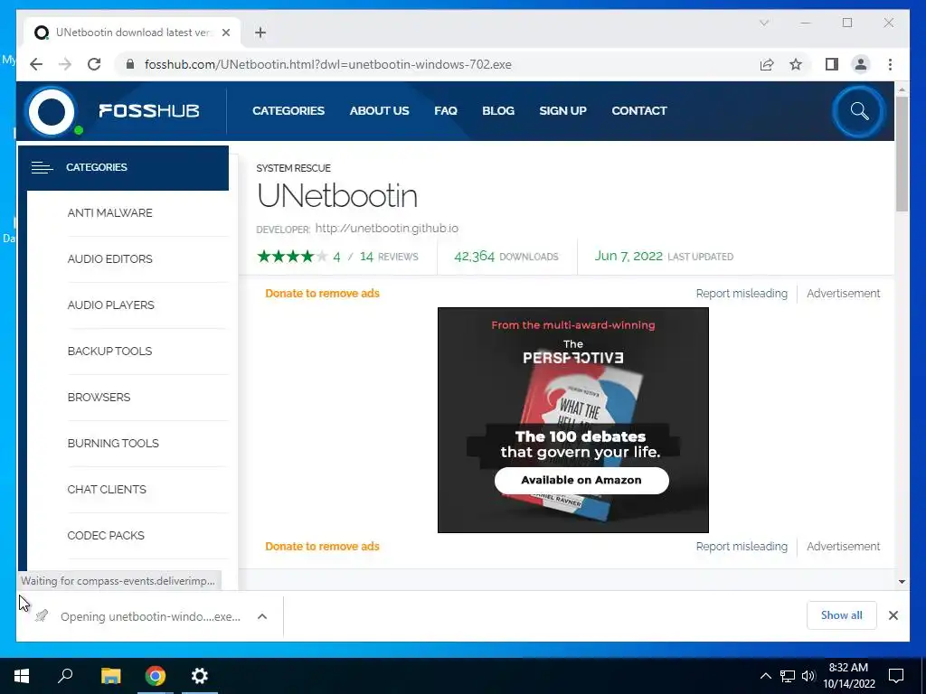This screenshot has height=694, width=926.
Task: Select BROWSERS category
Action: tap(99, 398)
